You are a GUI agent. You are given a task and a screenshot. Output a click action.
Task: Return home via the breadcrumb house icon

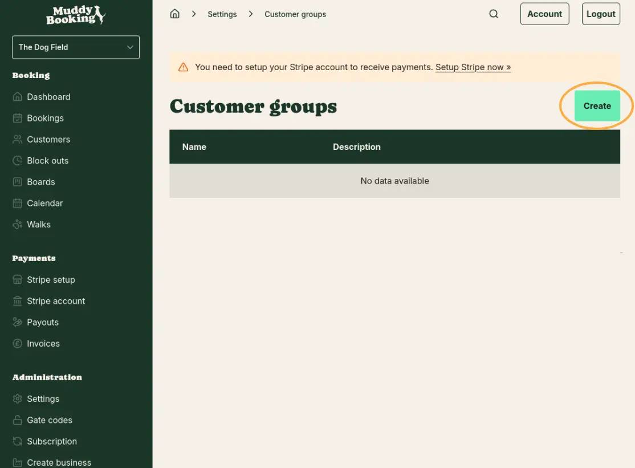(x=175, y=13)
